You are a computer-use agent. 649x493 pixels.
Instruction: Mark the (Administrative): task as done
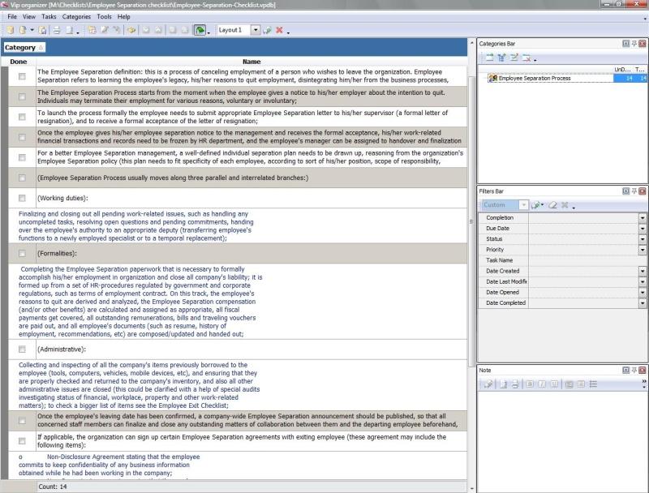(22, 349)
